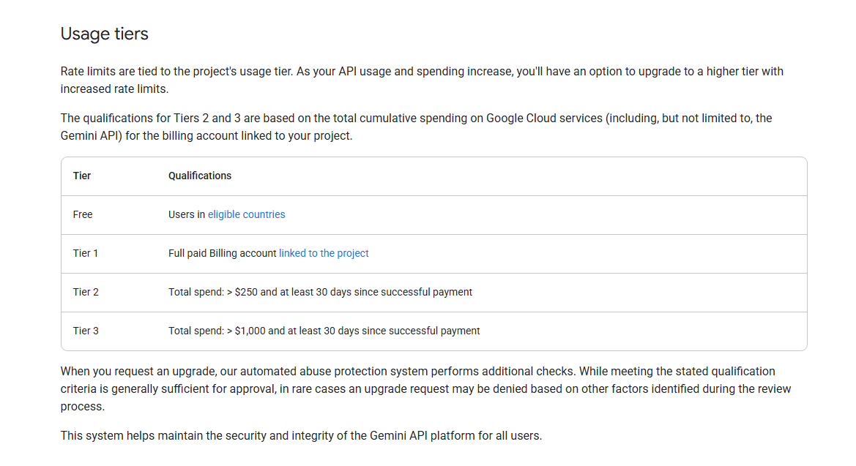Viewport: 856px width, 466px height.
Task: Click the Usage tiers heading
Action: [x=104, y=34]
